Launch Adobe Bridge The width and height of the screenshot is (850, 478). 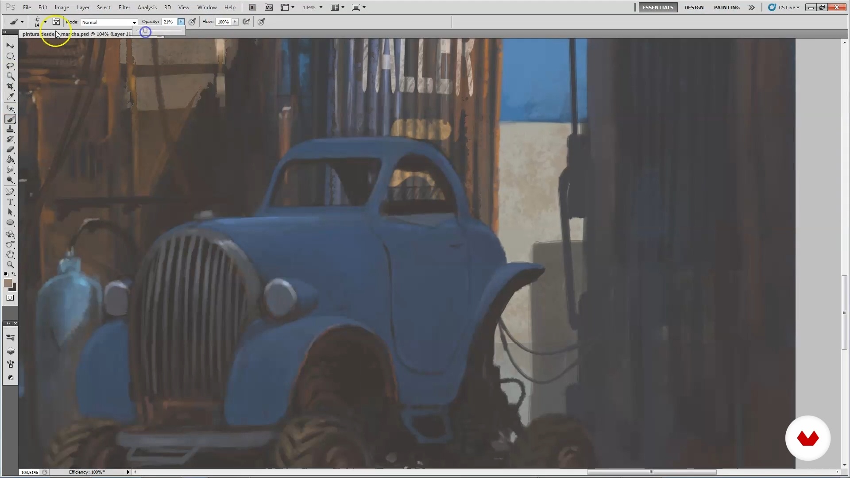tap(253, 8)
